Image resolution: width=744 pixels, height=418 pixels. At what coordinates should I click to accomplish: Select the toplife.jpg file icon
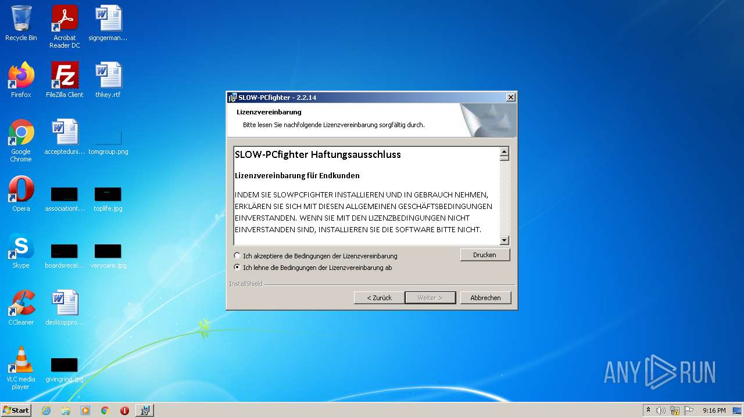click(108, 199)
